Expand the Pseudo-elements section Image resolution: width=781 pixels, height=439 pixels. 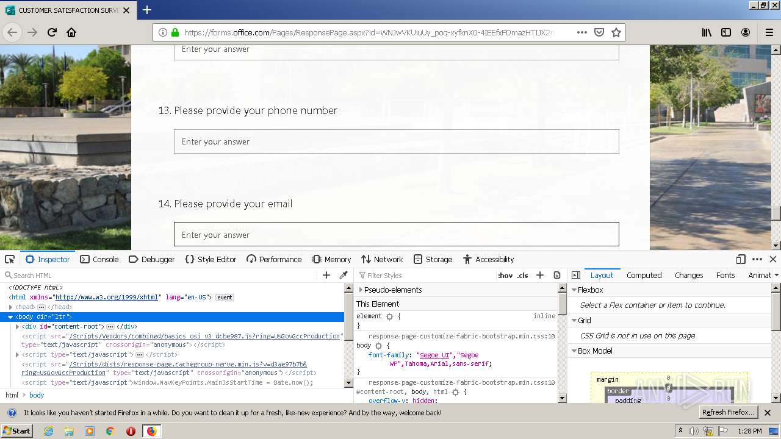click(360, 290)
